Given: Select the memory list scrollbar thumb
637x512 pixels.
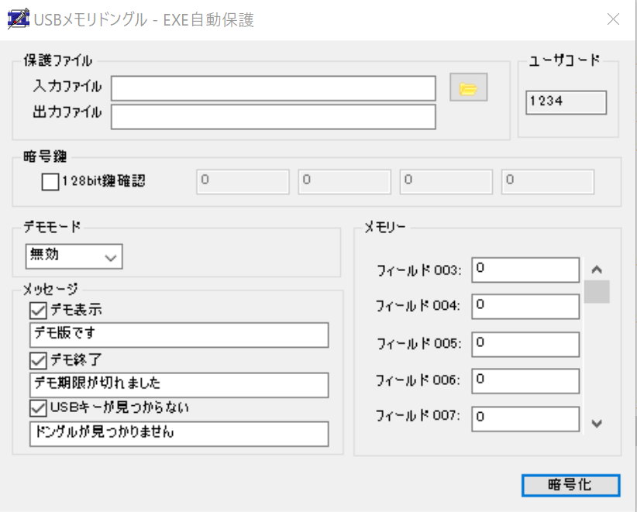Looking at the screenshot, I should 597,291.
